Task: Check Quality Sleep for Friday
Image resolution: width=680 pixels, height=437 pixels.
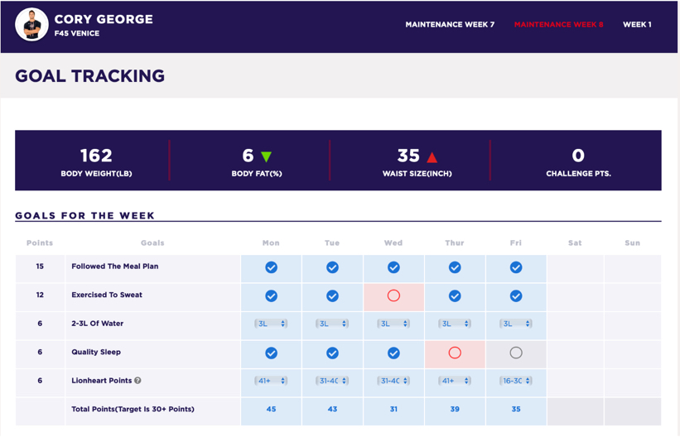Action: pos(516,353)
